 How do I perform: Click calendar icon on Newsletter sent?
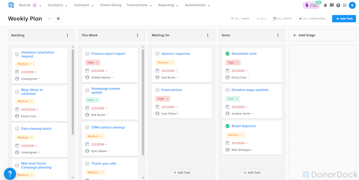pyautogui.click(x=227, y=70)
